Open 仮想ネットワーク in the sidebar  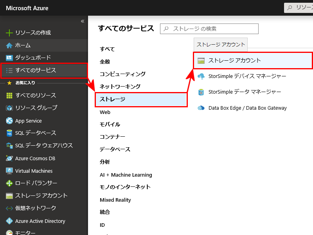[x=36, y=208]
